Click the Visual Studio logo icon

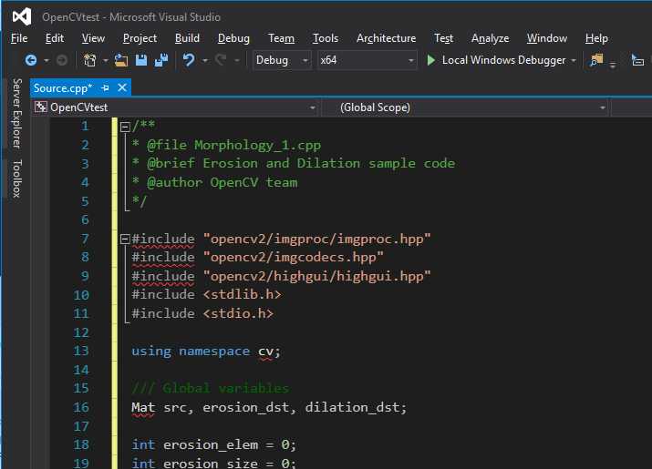(22, 17)
